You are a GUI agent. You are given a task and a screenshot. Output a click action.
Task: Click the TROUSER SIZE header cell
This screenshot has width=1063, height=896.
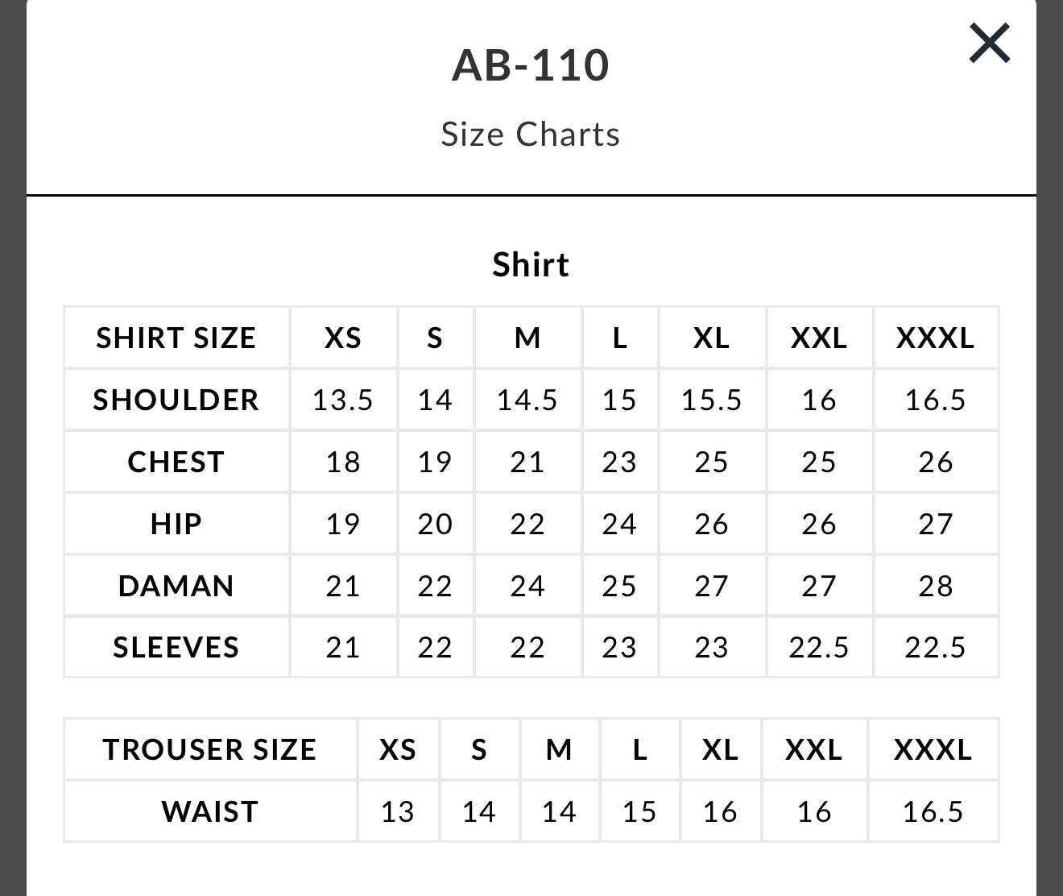tap(209, 749)
